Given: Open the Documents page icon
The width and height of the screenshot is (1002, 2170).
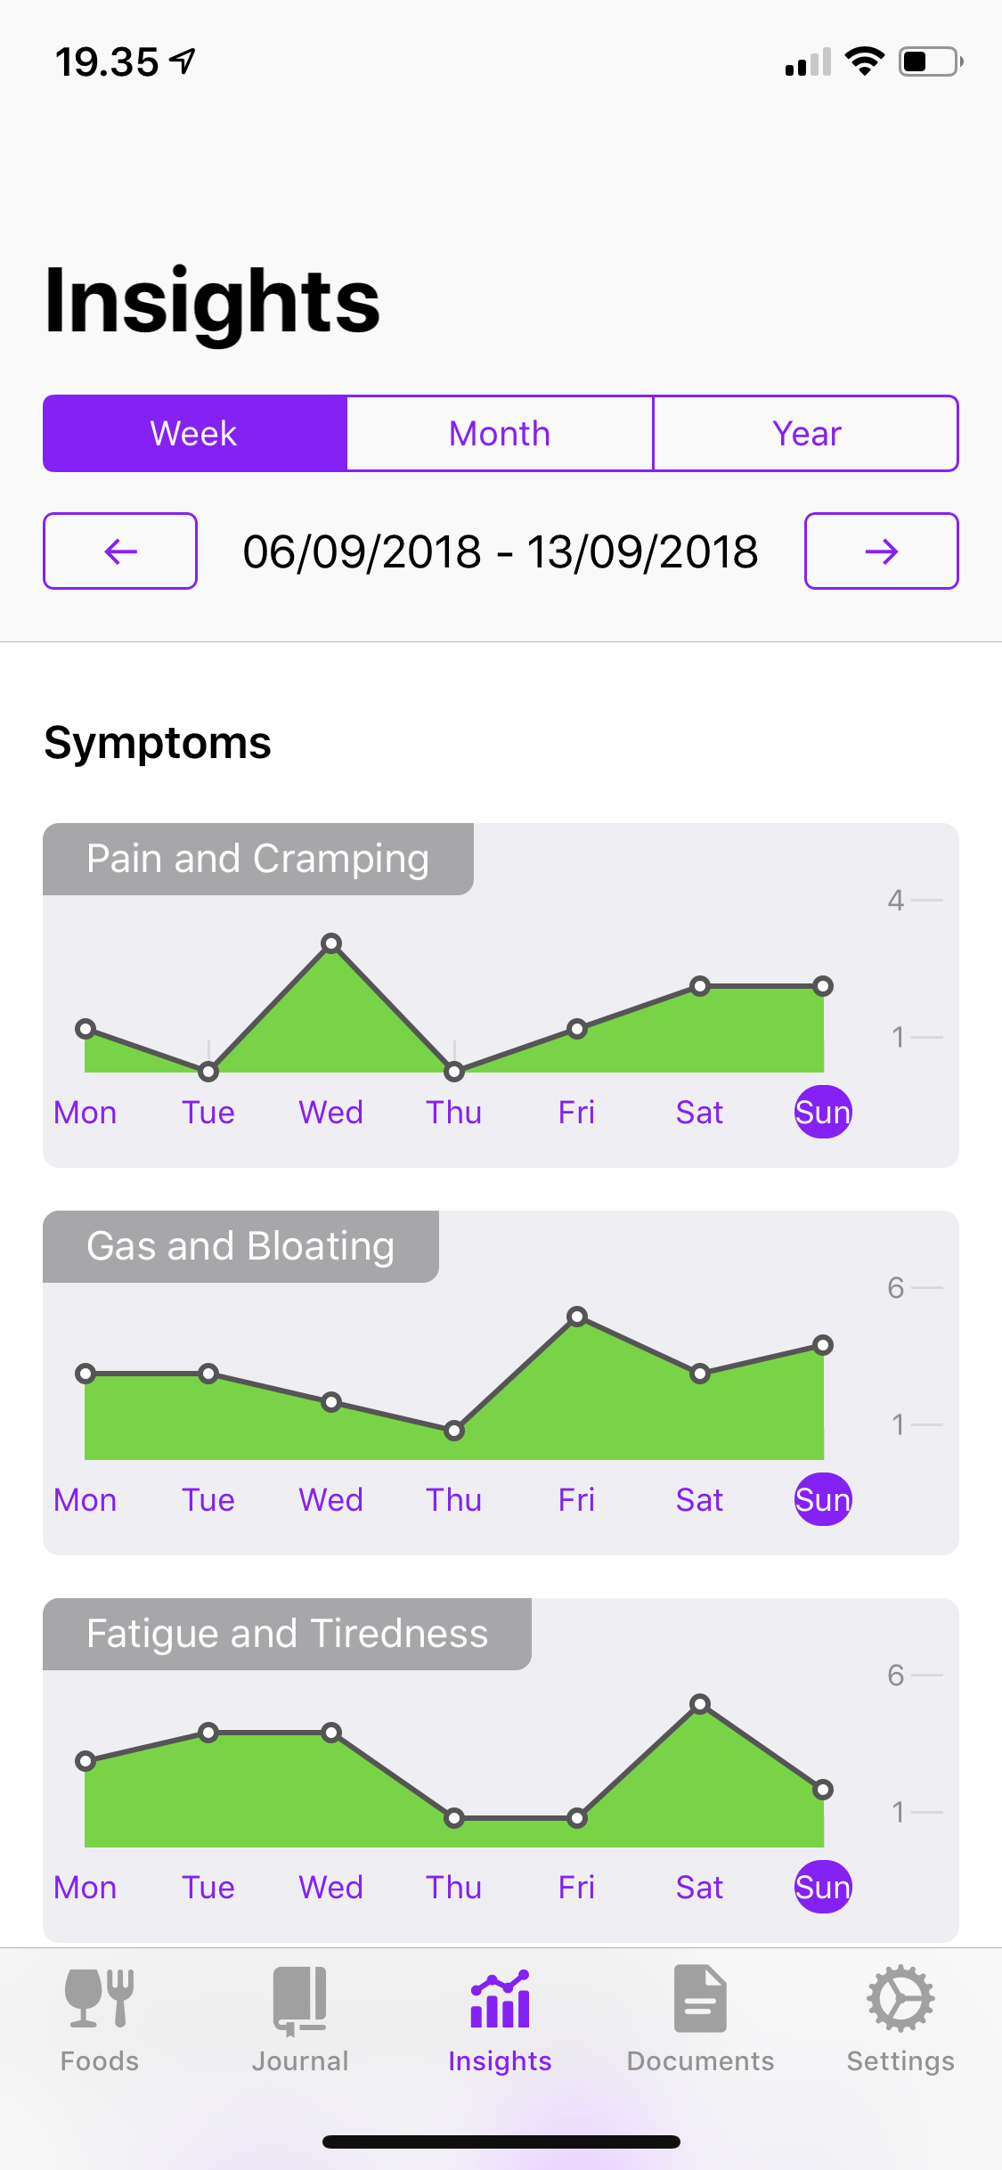Looking at the screenshot, I should (x=700, y=1999).
